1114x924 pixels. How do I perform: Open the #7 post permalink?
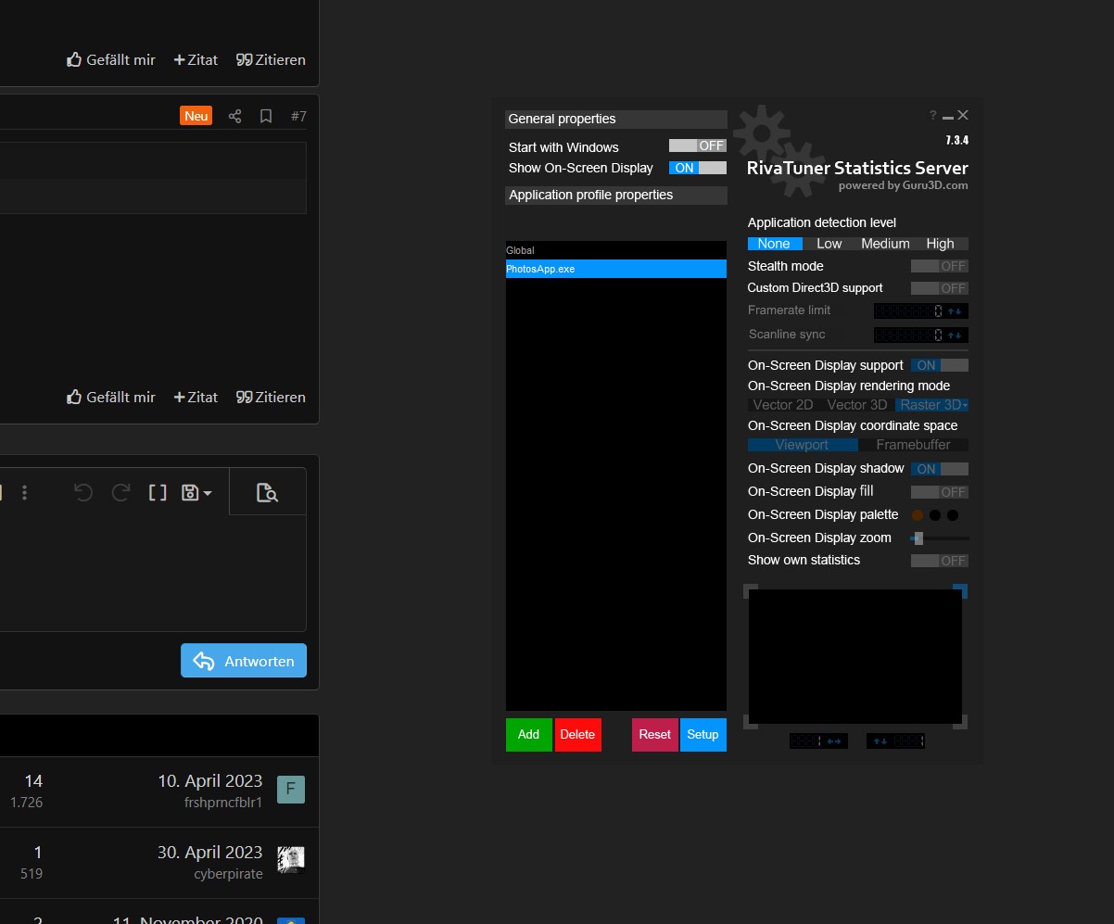[298, 116]
